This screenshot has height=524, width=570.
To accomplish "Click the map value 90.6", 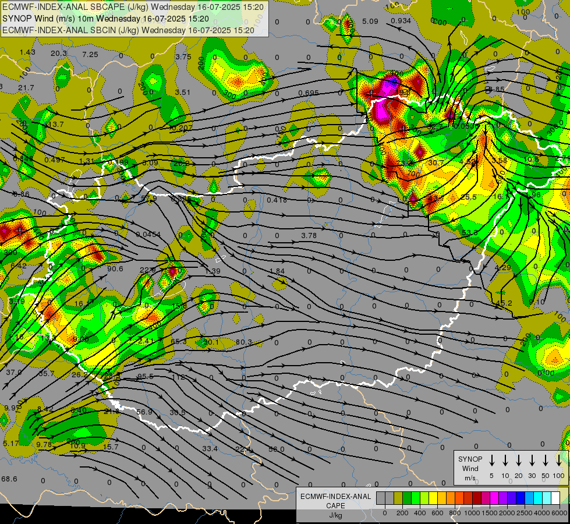I will click(x=115, y=269).
